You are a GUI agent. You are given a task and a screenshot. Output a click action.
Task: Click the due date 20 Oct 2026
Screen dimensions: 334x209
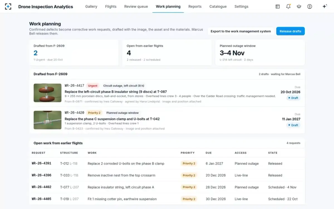[290, 92]
